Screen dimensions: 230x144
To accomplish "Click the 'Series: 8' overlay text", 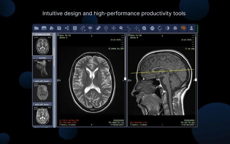I will [x=134, y=38].
